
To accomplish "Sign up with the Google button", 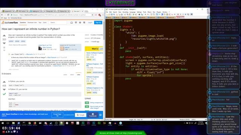I will (x=81, y=115).
